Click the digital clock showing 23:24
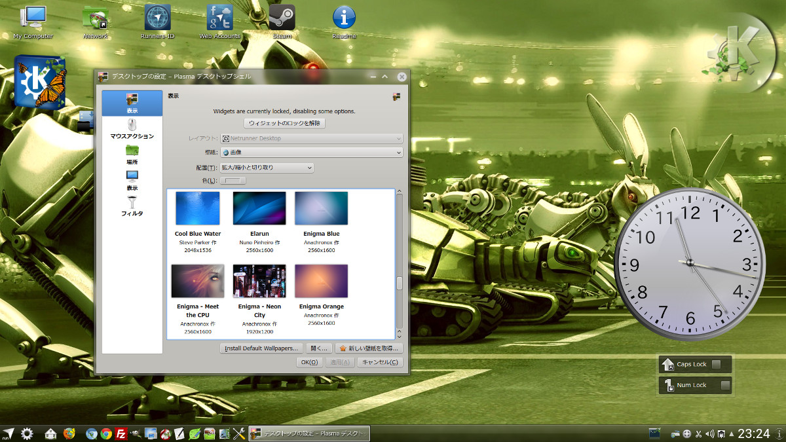The image size is (786, 442). pos(754,433)
